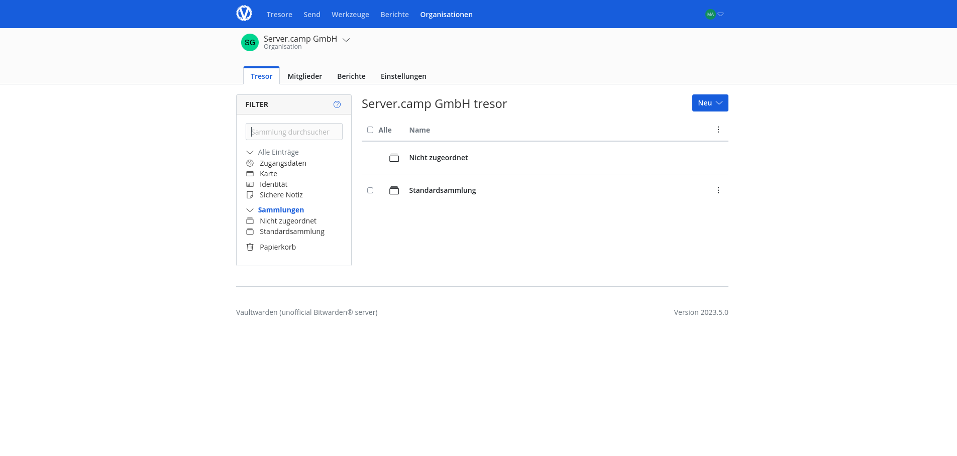Open the Neu dropdown button

710,103
